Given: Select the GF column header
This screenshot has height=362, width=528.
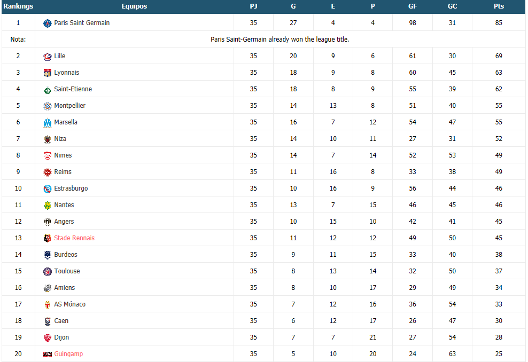Looking at the screenshot, I should [x=413, y=6].
